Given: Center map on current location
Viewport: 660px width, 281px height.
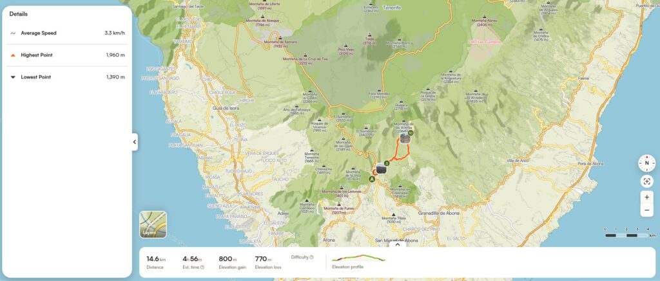Looking at the screenshot, I should (646, 181).
